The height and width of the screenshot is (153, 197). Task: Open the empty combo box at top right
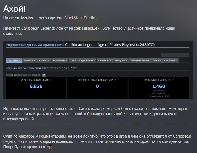point(175,55)
